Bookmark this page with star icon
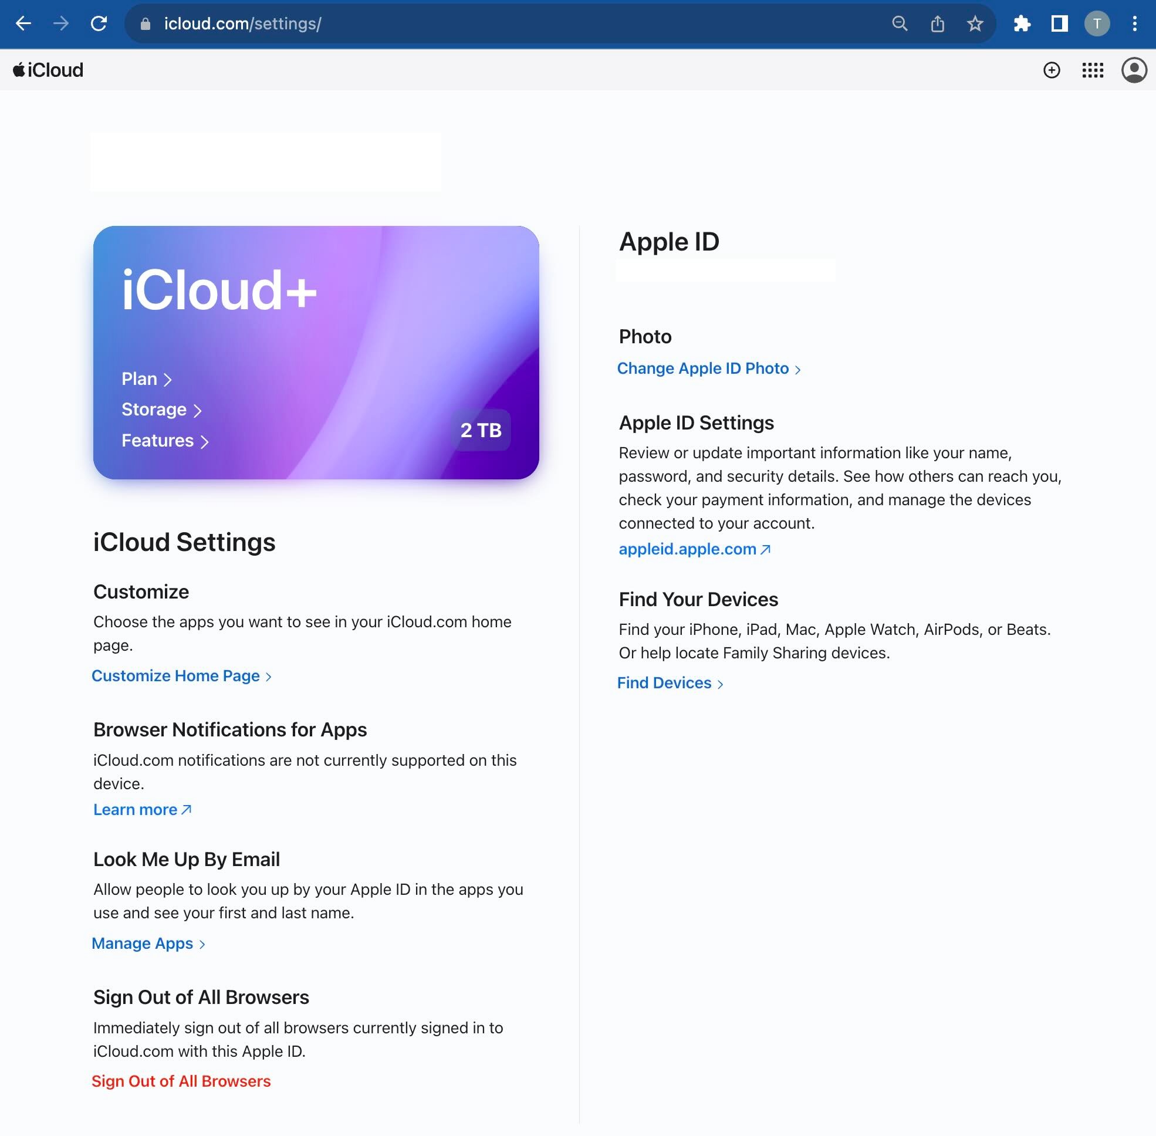Image resolution: width=1156 pixels, height=1136 pixels. click(x=975, y=24)
